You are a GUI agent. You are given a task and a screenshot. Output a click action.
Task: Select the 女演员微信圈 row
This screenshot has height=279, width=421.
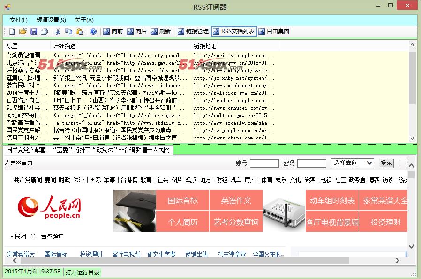pos(140,56)
